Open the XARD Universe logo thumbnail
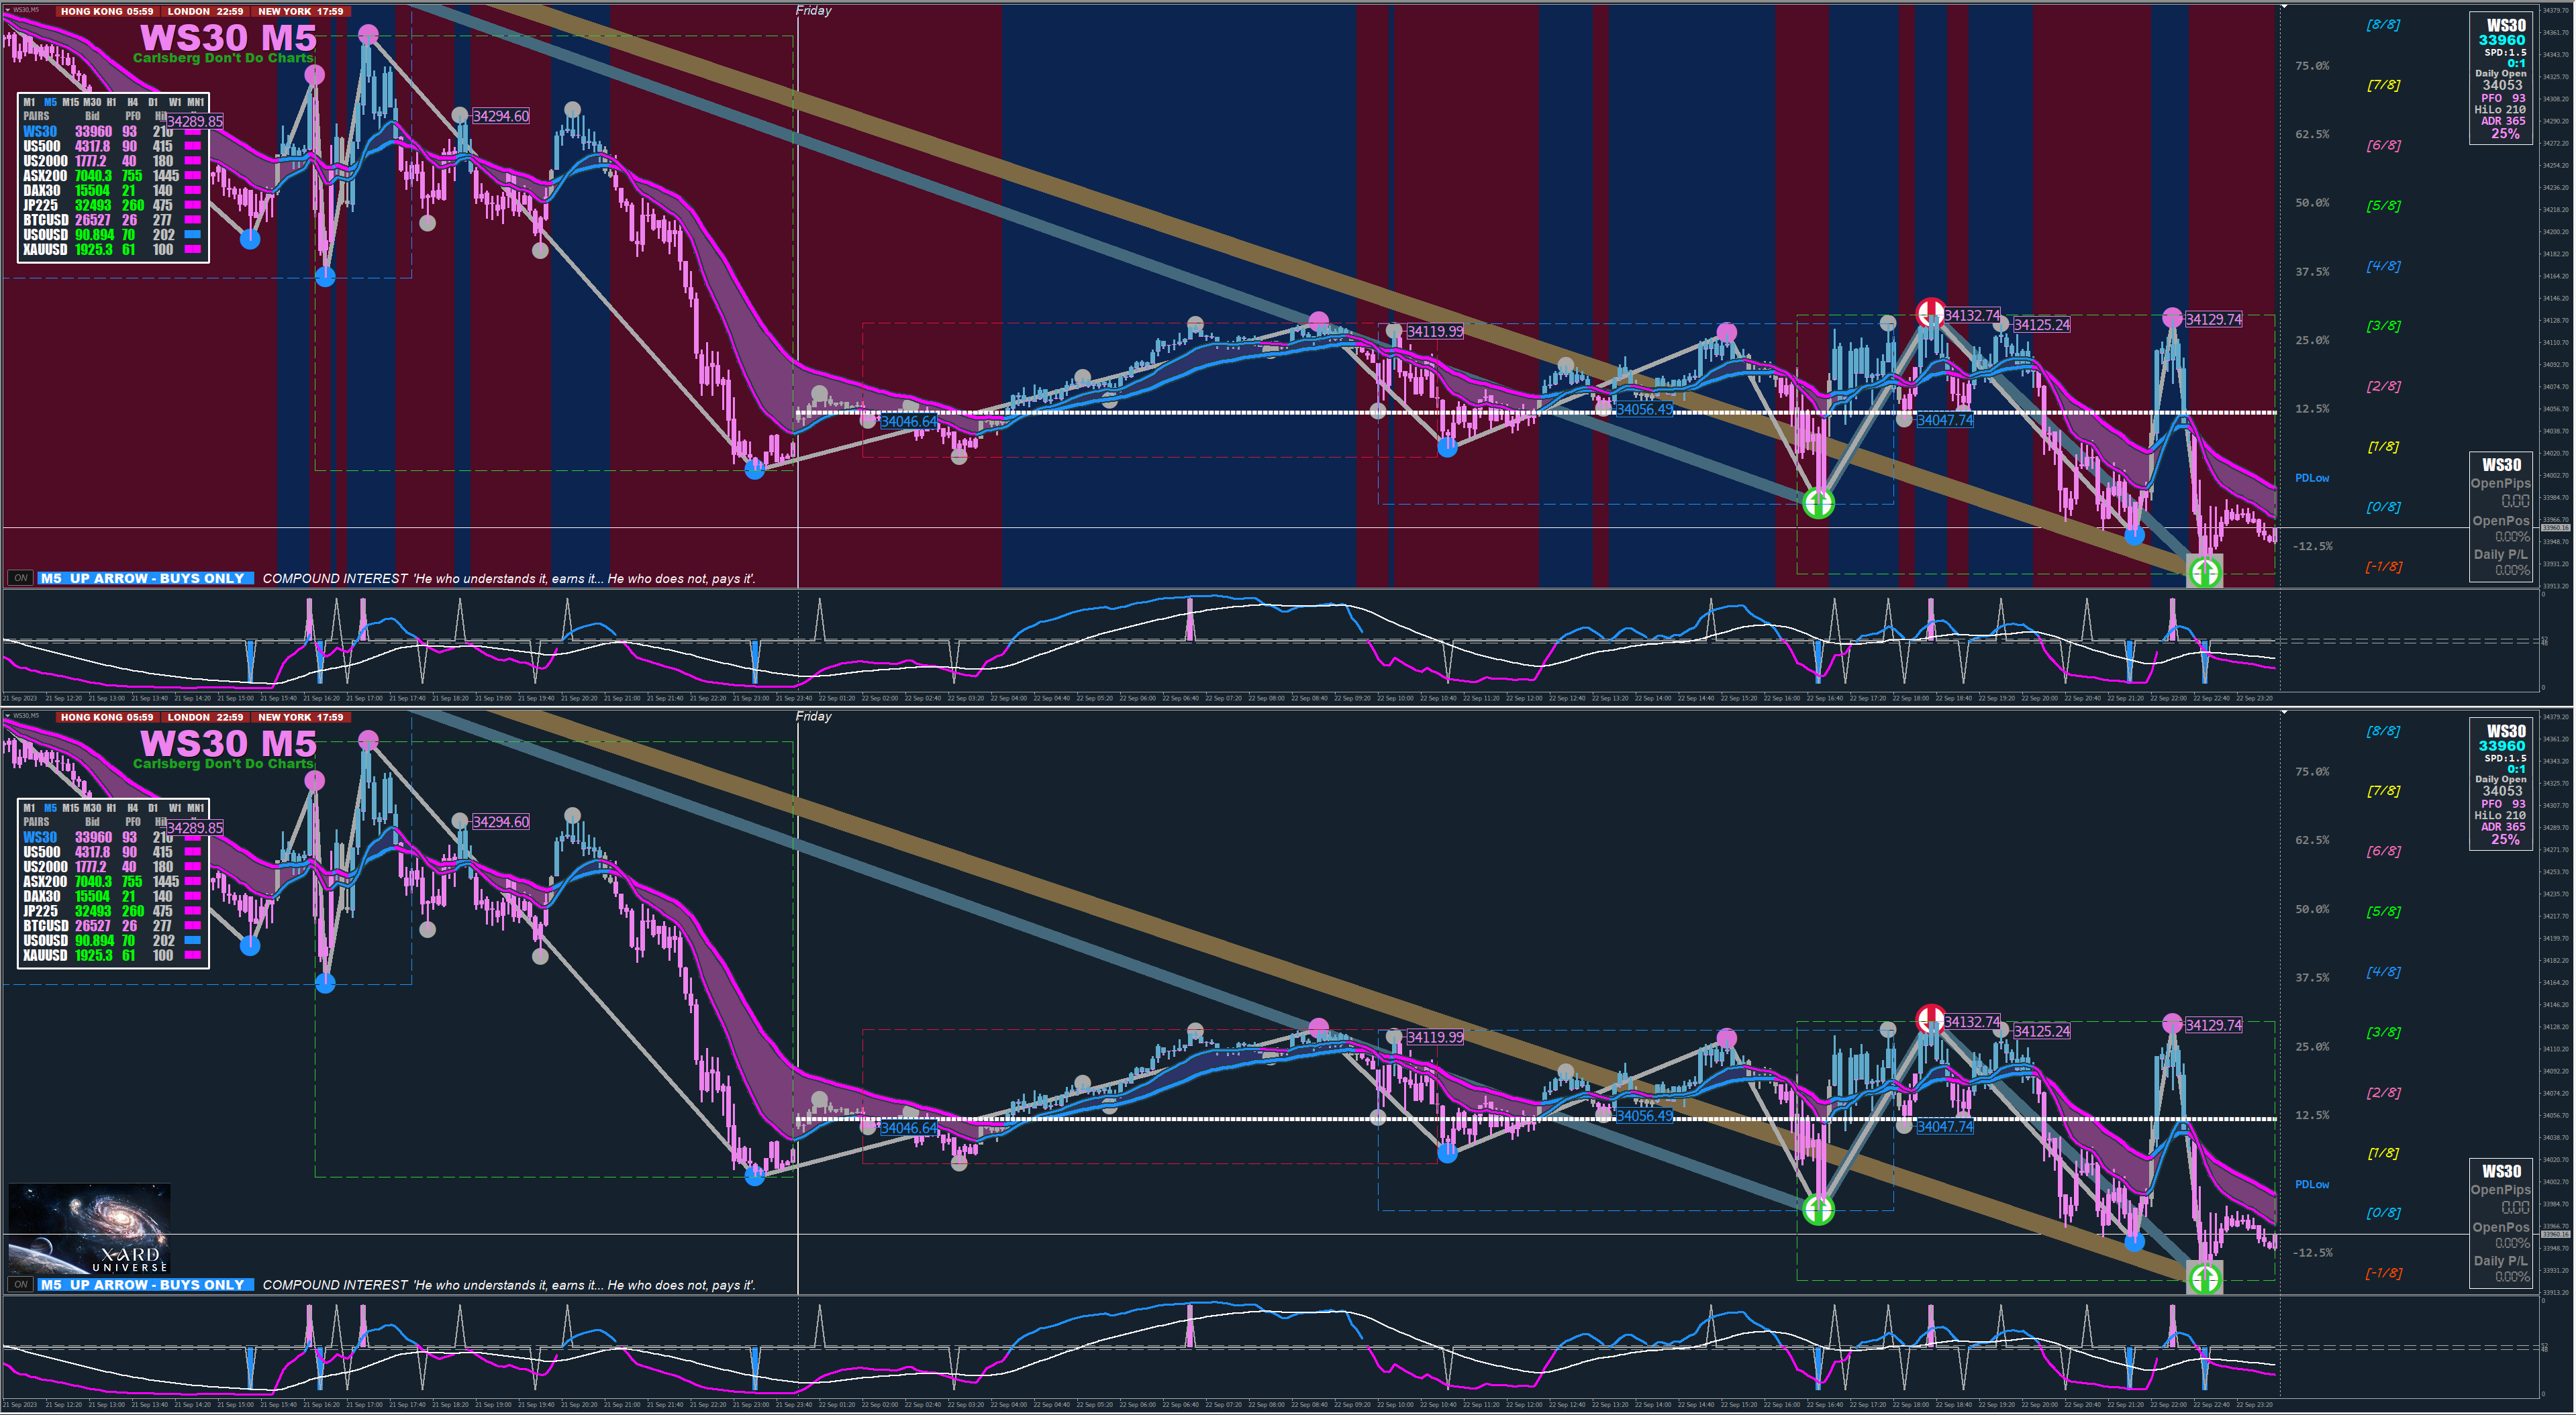 90,1228
